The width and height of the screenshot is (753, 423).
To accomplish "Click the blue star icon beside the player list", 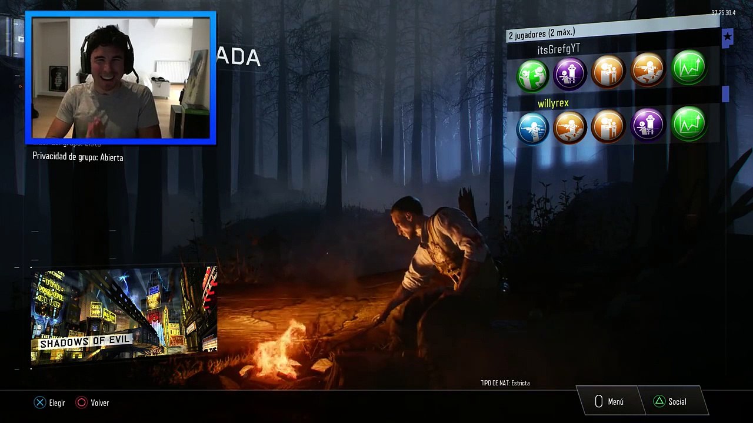I will click(727, 38).
